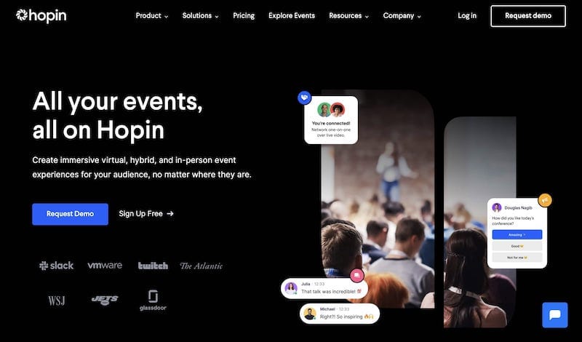Click the blue handshake networking icon
This screenshot has height=342, width=582.
point(304,98)
